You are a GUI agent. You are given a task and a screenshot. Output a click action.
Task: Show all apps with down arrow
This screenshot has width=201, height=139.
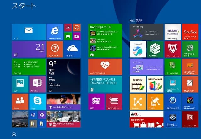14,134
